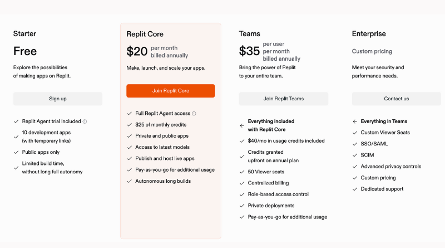Click the Everything in Teams text
Image resolution: width=445 pixels, height=248 pixels.
(384, 121)
